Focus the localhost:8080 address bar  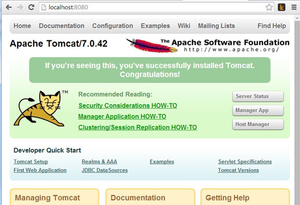pos(156,7)
